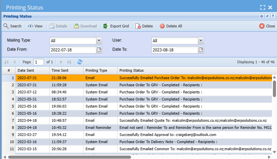Go to previous page of grid
The width and height of the screenshot is (277, 159).
[x=14, y=62]
